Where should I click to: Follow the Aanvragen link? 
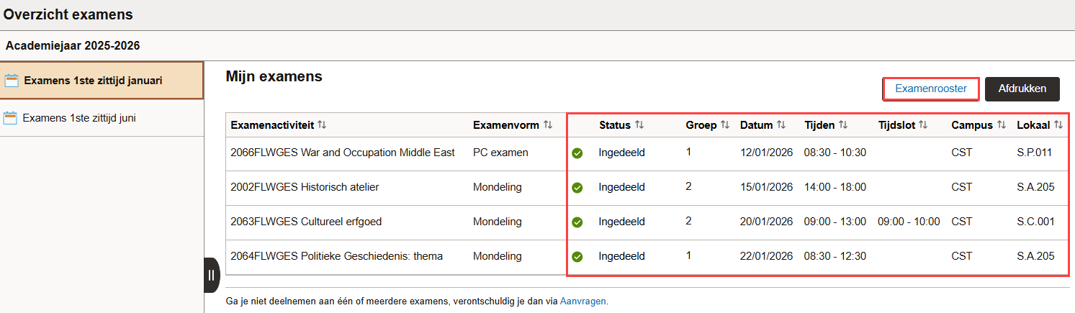pyautogui.click(x=583, y=301)
